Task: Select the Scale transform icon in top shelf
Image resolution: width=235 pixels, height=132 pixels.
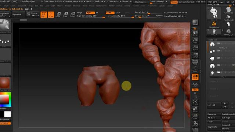Action: 65,15
